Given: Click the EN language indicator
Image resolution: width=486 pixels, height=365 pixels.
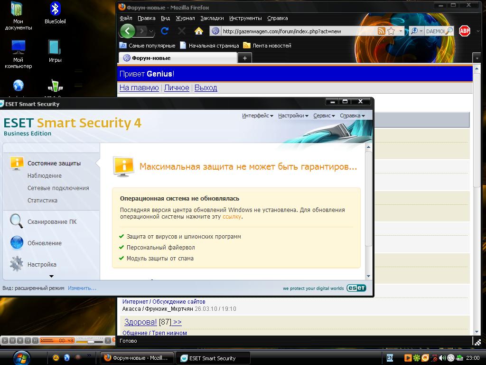Looking at the screenshot, I should point(390,358).
